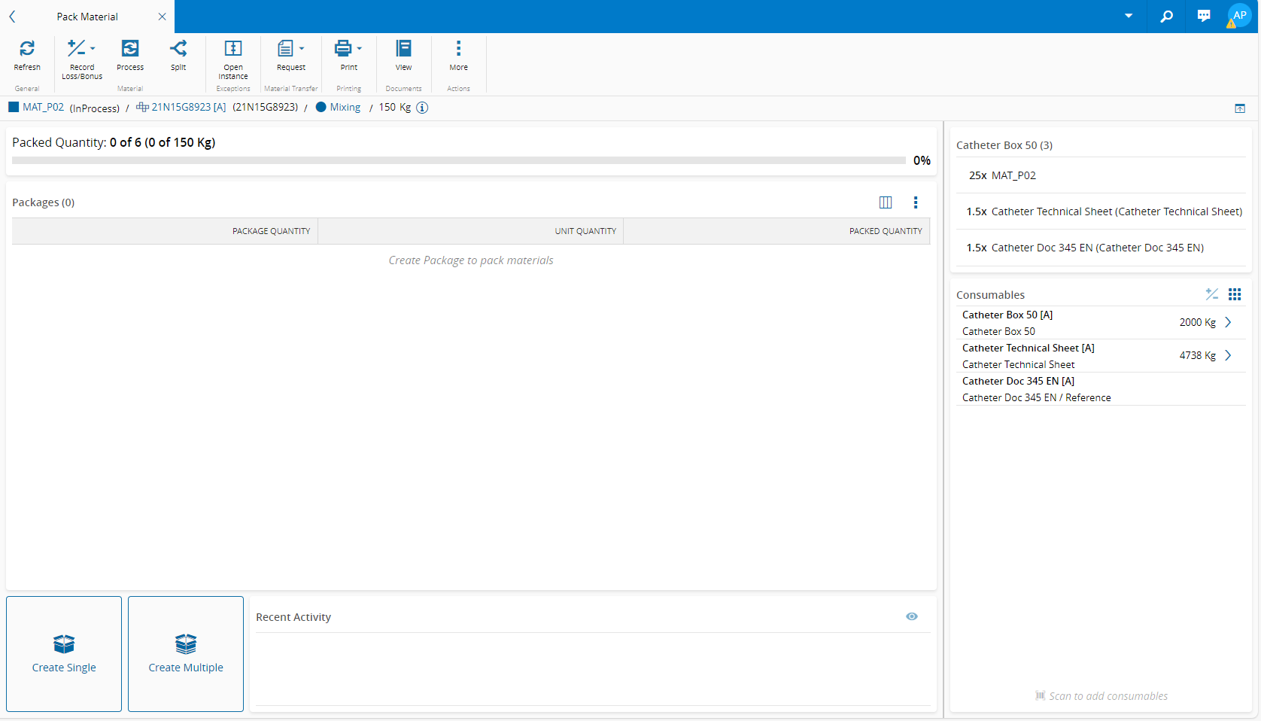Expand the Record Loss/Bonus dropdown arrow
The height and width of the screenshot is (721, 1261).
(x=93, y=49)
